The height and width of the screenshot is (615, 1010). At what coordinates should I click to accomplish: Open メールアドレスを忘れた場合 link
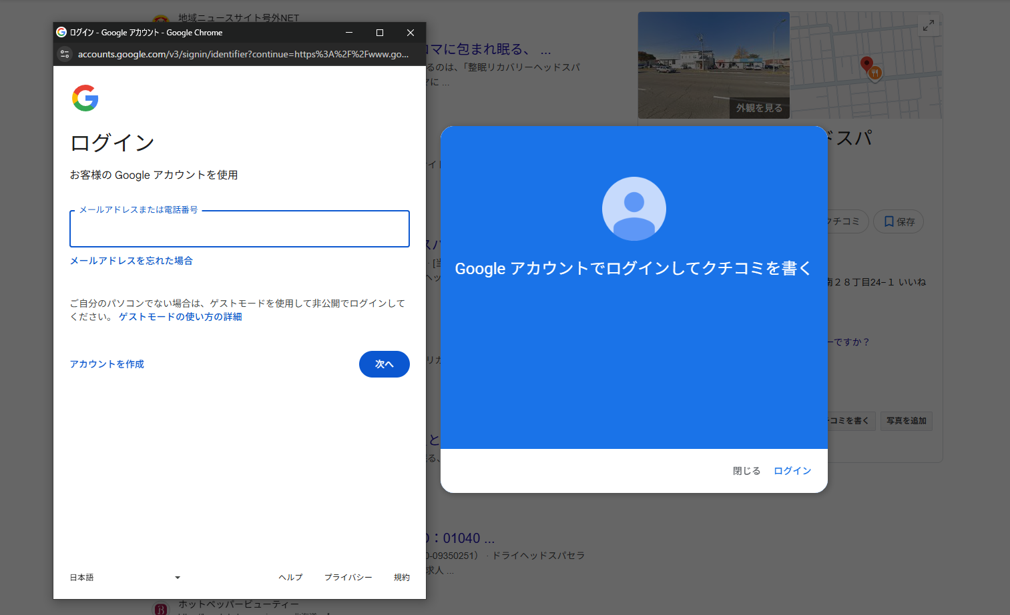click(x=132, y=261)
